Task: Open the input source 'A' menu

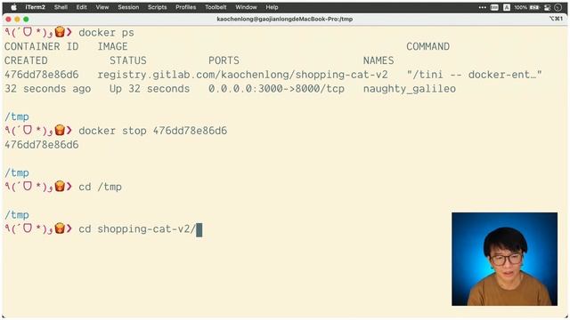Action: (507, 7)
